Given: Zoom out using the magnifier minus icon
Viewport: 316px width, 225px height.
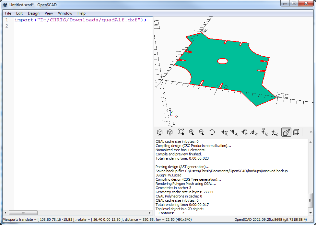Looking at the screenshot, I should click(202, 132).
